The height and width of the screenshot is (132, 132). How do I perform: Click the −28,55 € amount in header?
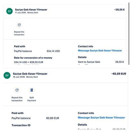(119, 10)
